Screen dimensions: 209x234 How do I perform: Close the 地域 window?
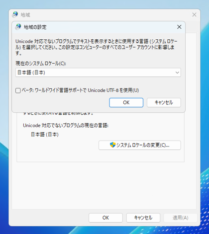pos(194,15)
